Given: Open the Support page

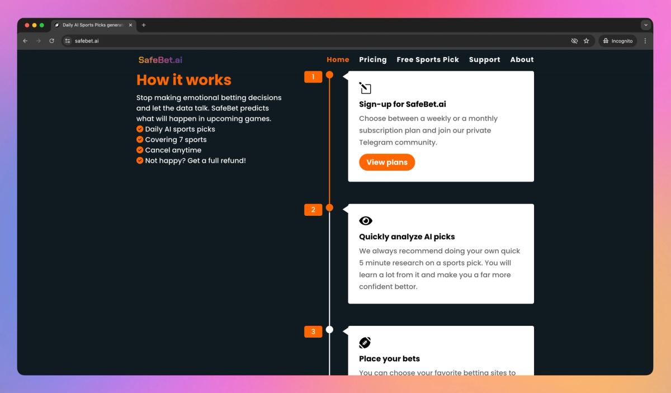Looking at the screenshot, I should point(485,60).
